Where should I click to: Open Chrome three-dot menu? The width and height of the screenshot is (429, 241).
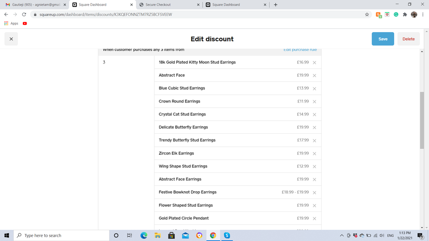point(423,15)
